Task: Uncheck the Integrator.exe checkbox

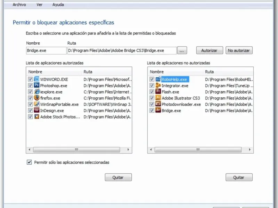Action: [152, 86]
